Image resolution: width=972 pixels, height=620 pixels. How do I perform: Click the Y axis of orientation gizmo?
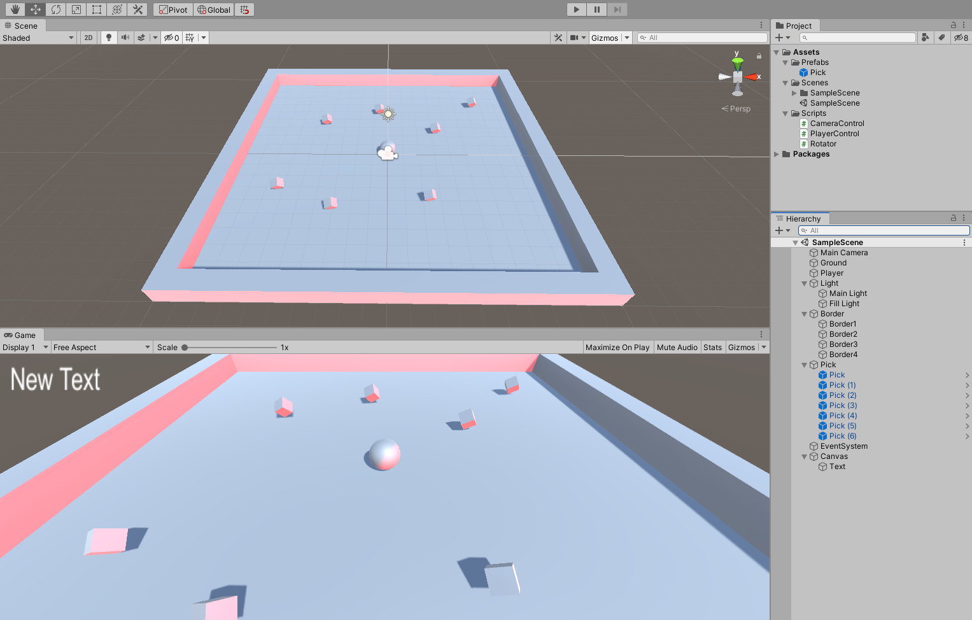737,62
